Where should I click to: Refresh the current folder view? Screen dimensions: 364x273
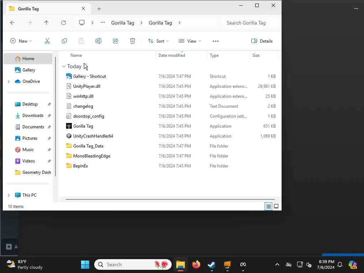coord(64,23)
